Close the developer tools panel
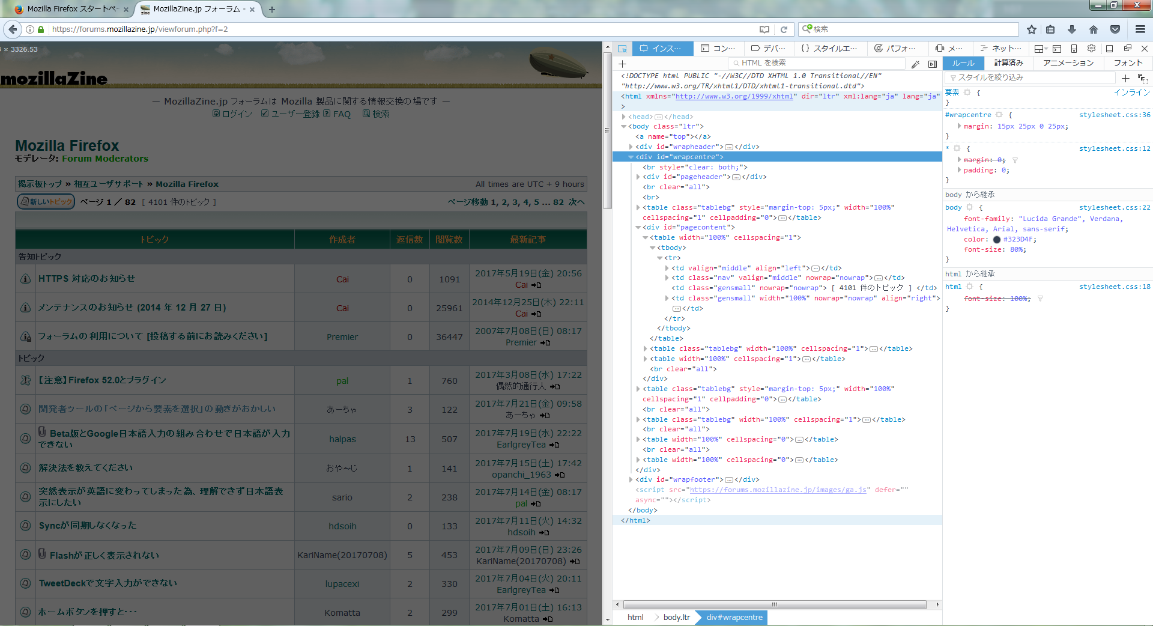The width and height of the screenshot is (1153, 626). (x=1145, y=49)
